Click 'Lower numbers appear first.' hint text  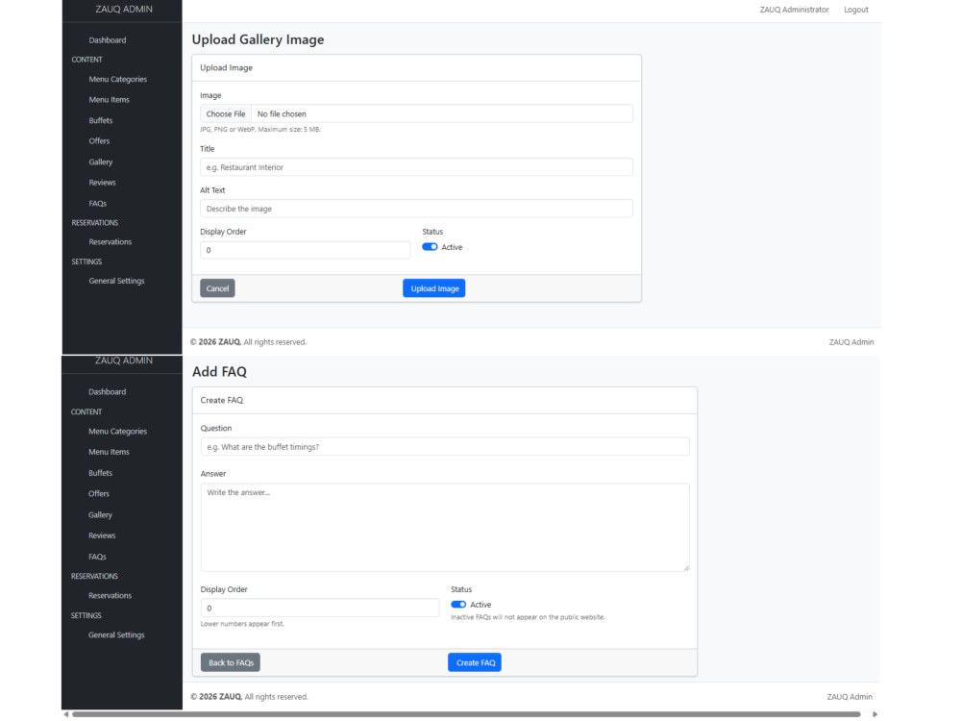(x=242, y=624)
